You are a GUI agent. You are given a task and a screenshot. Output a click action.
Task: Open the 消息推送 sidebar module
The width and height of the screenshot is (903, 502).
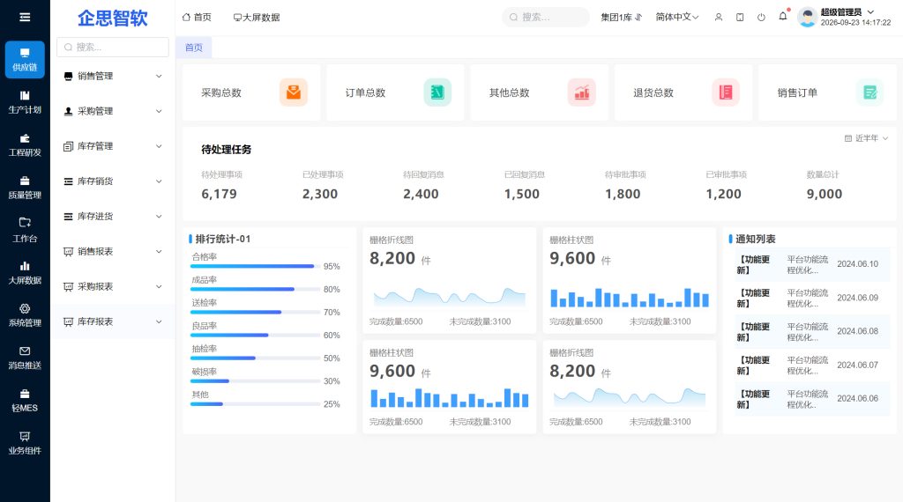(x=25, y=358)
